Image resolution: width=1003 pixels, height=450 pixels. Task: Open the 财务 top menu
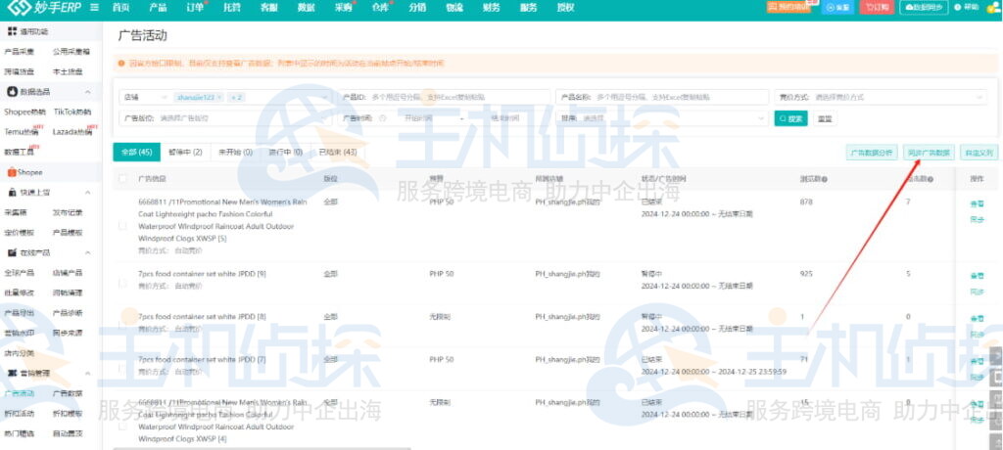click(x=492, y=8)
